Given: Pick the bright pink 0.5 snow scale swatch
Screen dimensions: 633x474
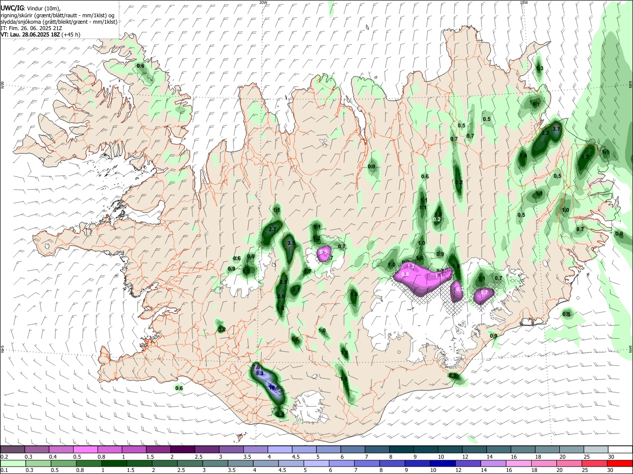Looking at the screenshot, I should coord(86,450).
